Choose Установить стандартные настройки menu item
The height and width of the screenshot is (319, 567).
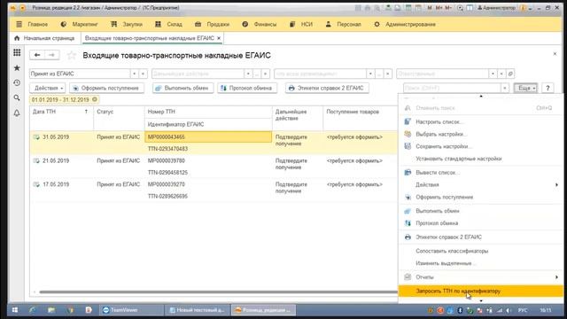[x=480, y=159]
